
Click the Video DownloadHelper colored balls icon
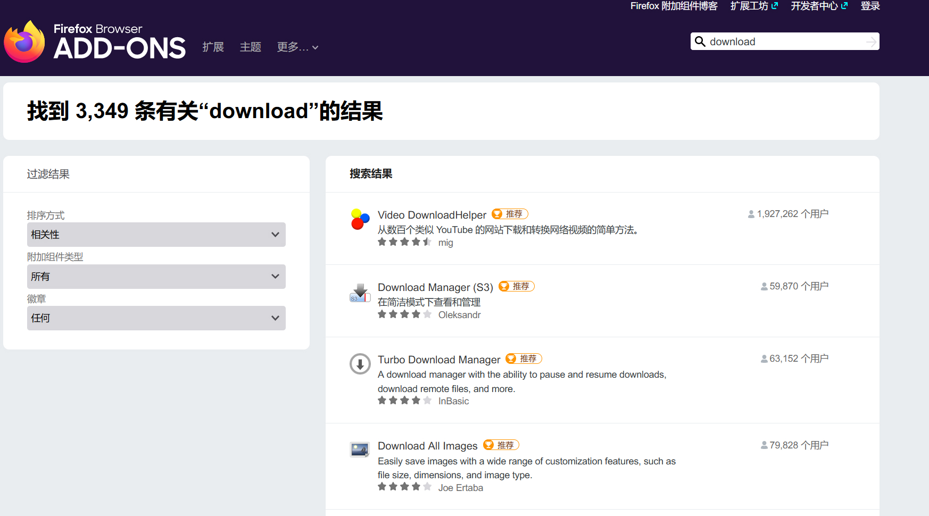pyautogui.click(x=360, y=219)
